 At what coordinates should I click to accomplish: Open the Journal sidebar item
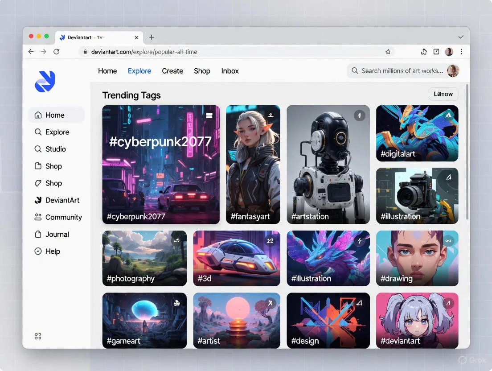pos(57,234)
